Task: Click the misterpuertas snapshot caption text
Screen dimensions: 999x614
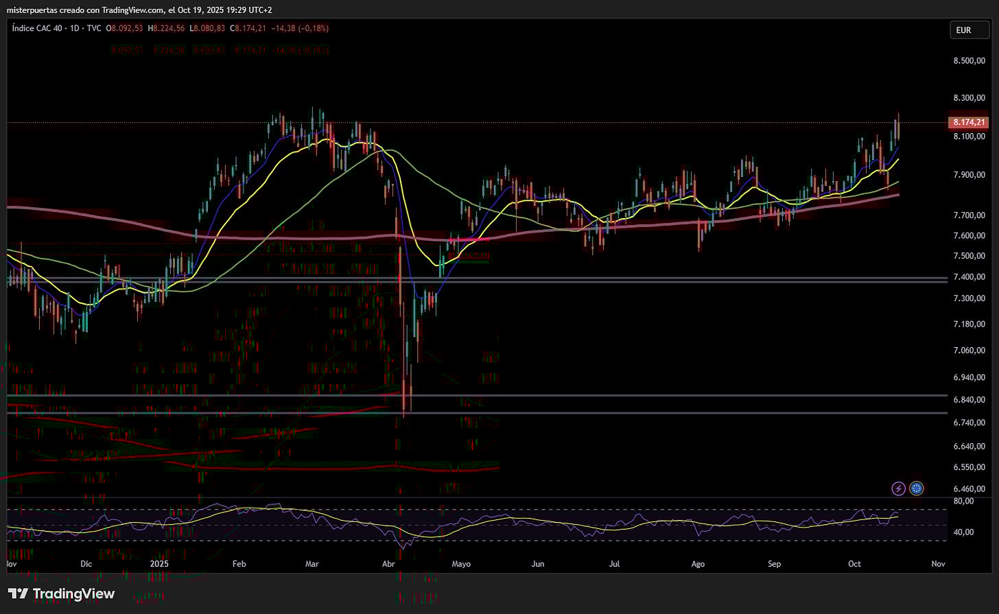Action: pyautogui.click(x=139, y=10)
